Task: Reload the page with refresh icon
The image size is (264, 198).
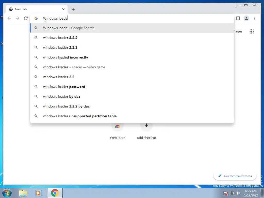Action: [x=26, y=18]
